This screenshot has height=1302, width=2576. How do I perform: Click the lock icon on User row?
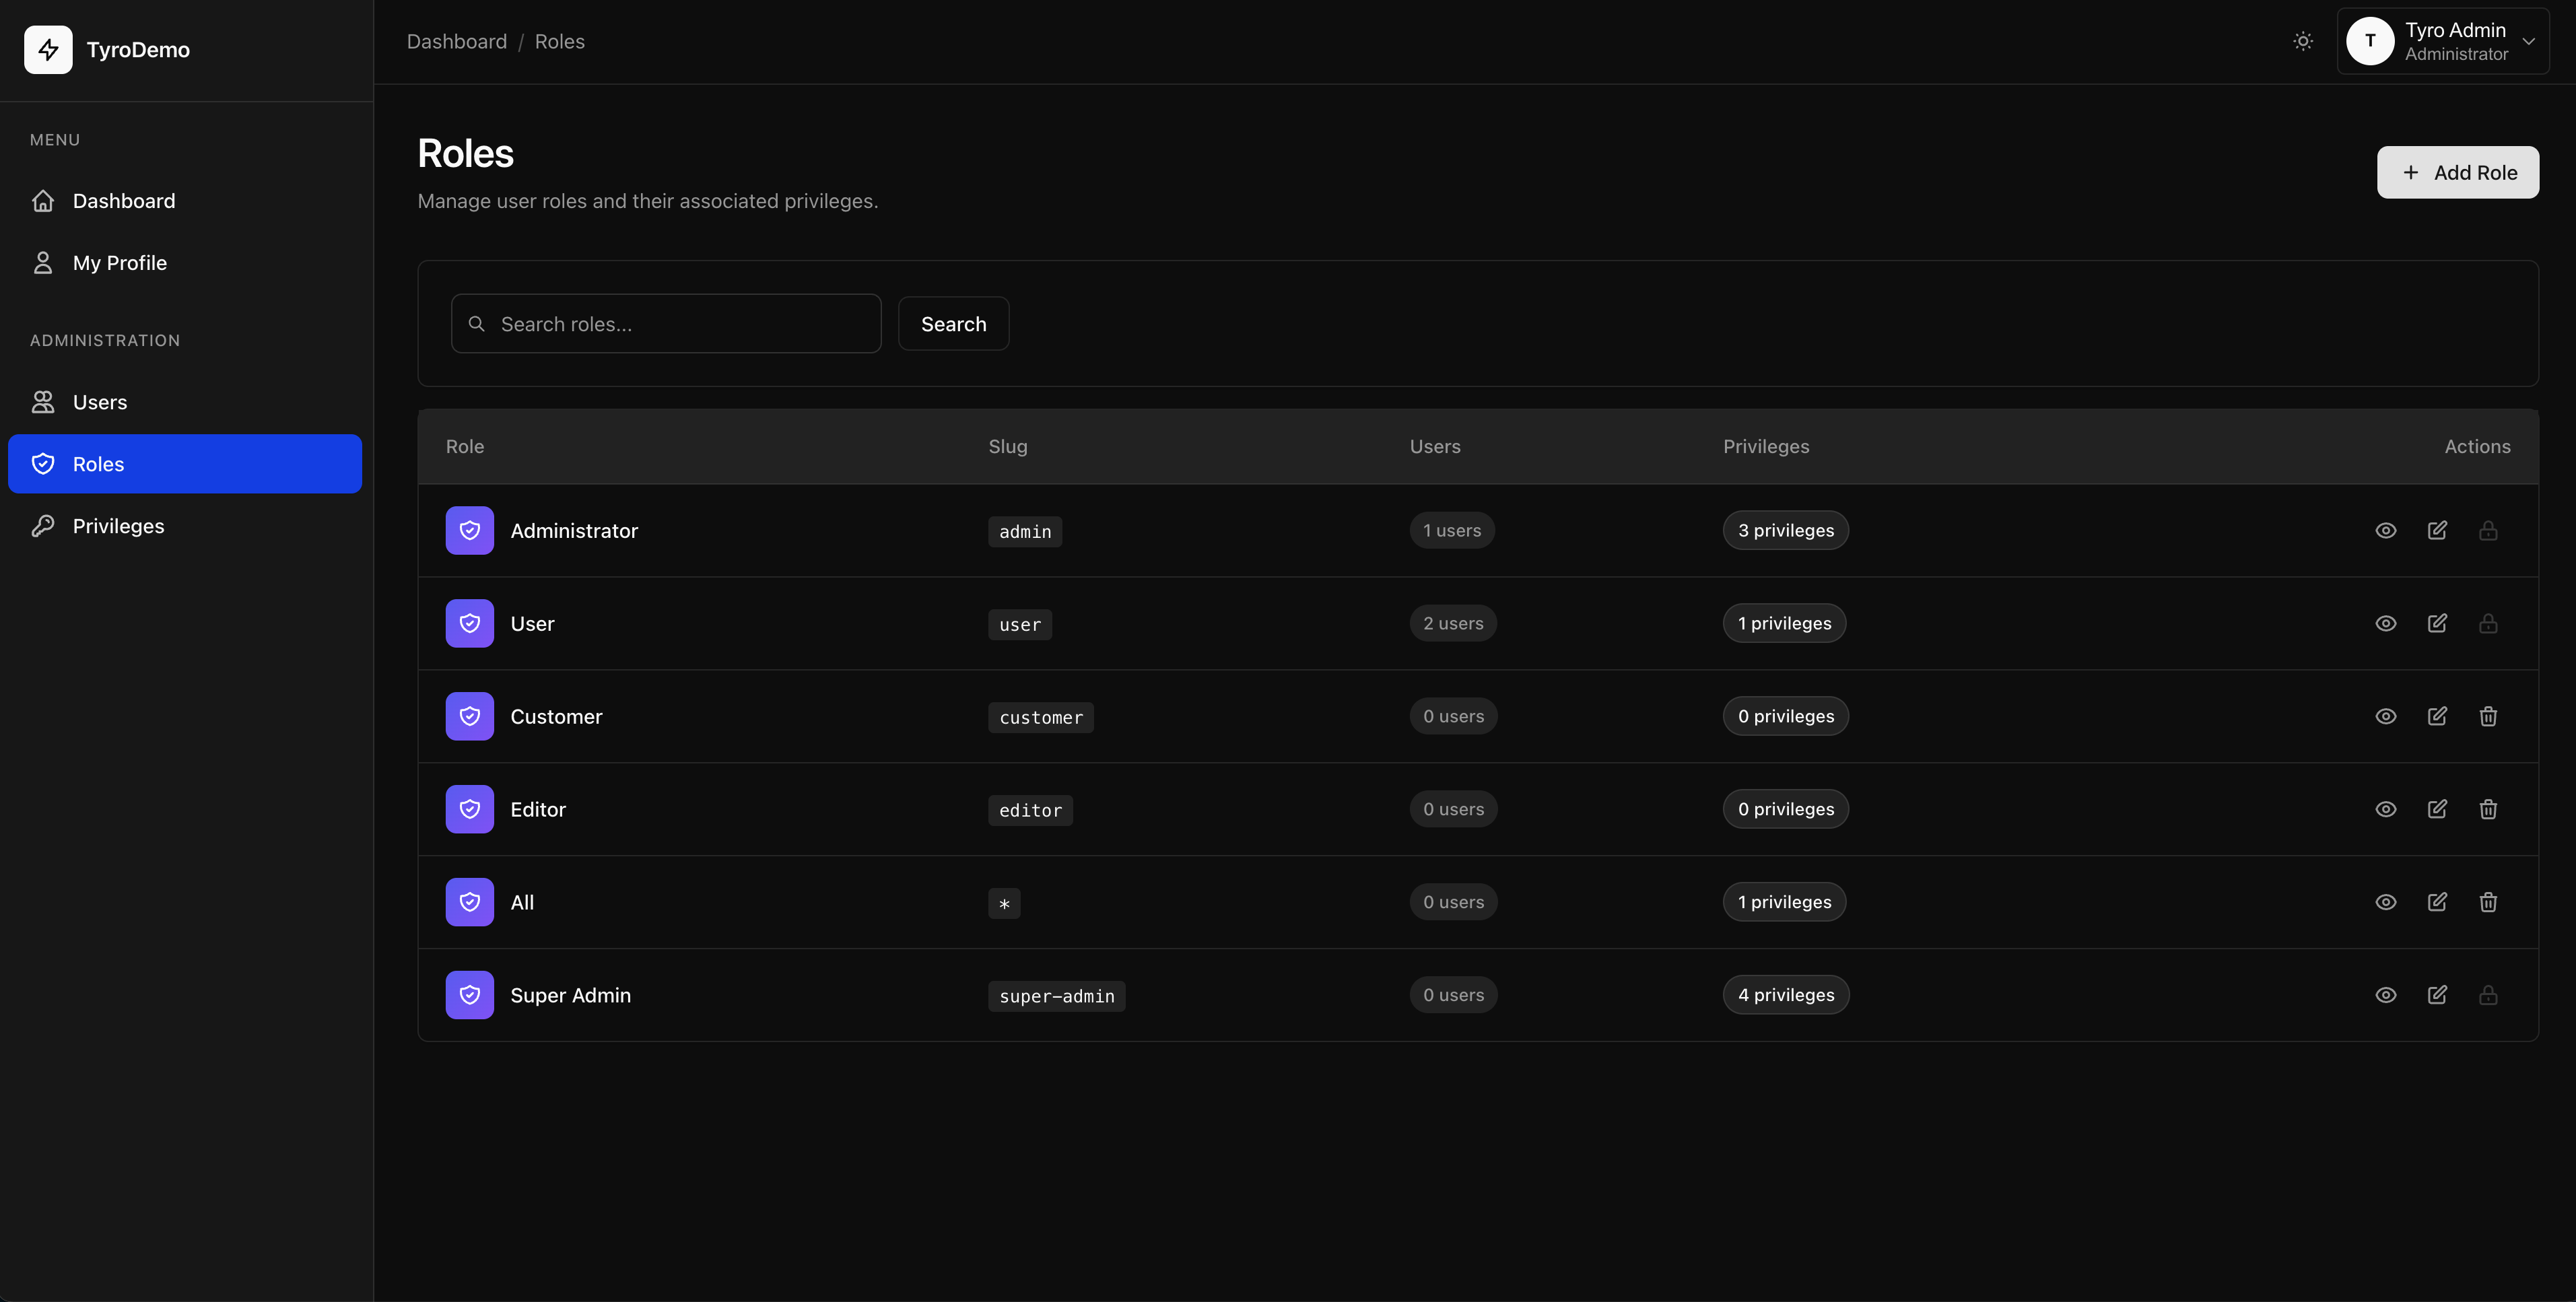tap(2488, 623)
